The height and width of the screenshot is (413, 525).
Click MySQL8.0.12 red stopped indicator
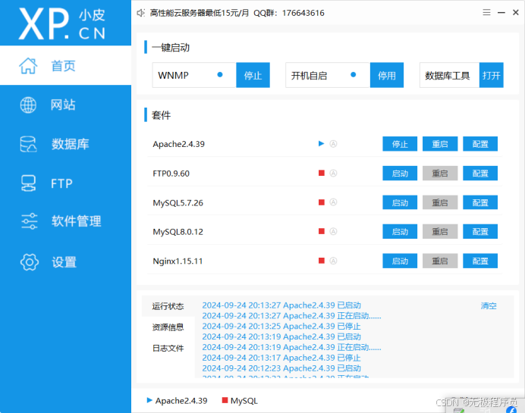click(x=322, y=231)
